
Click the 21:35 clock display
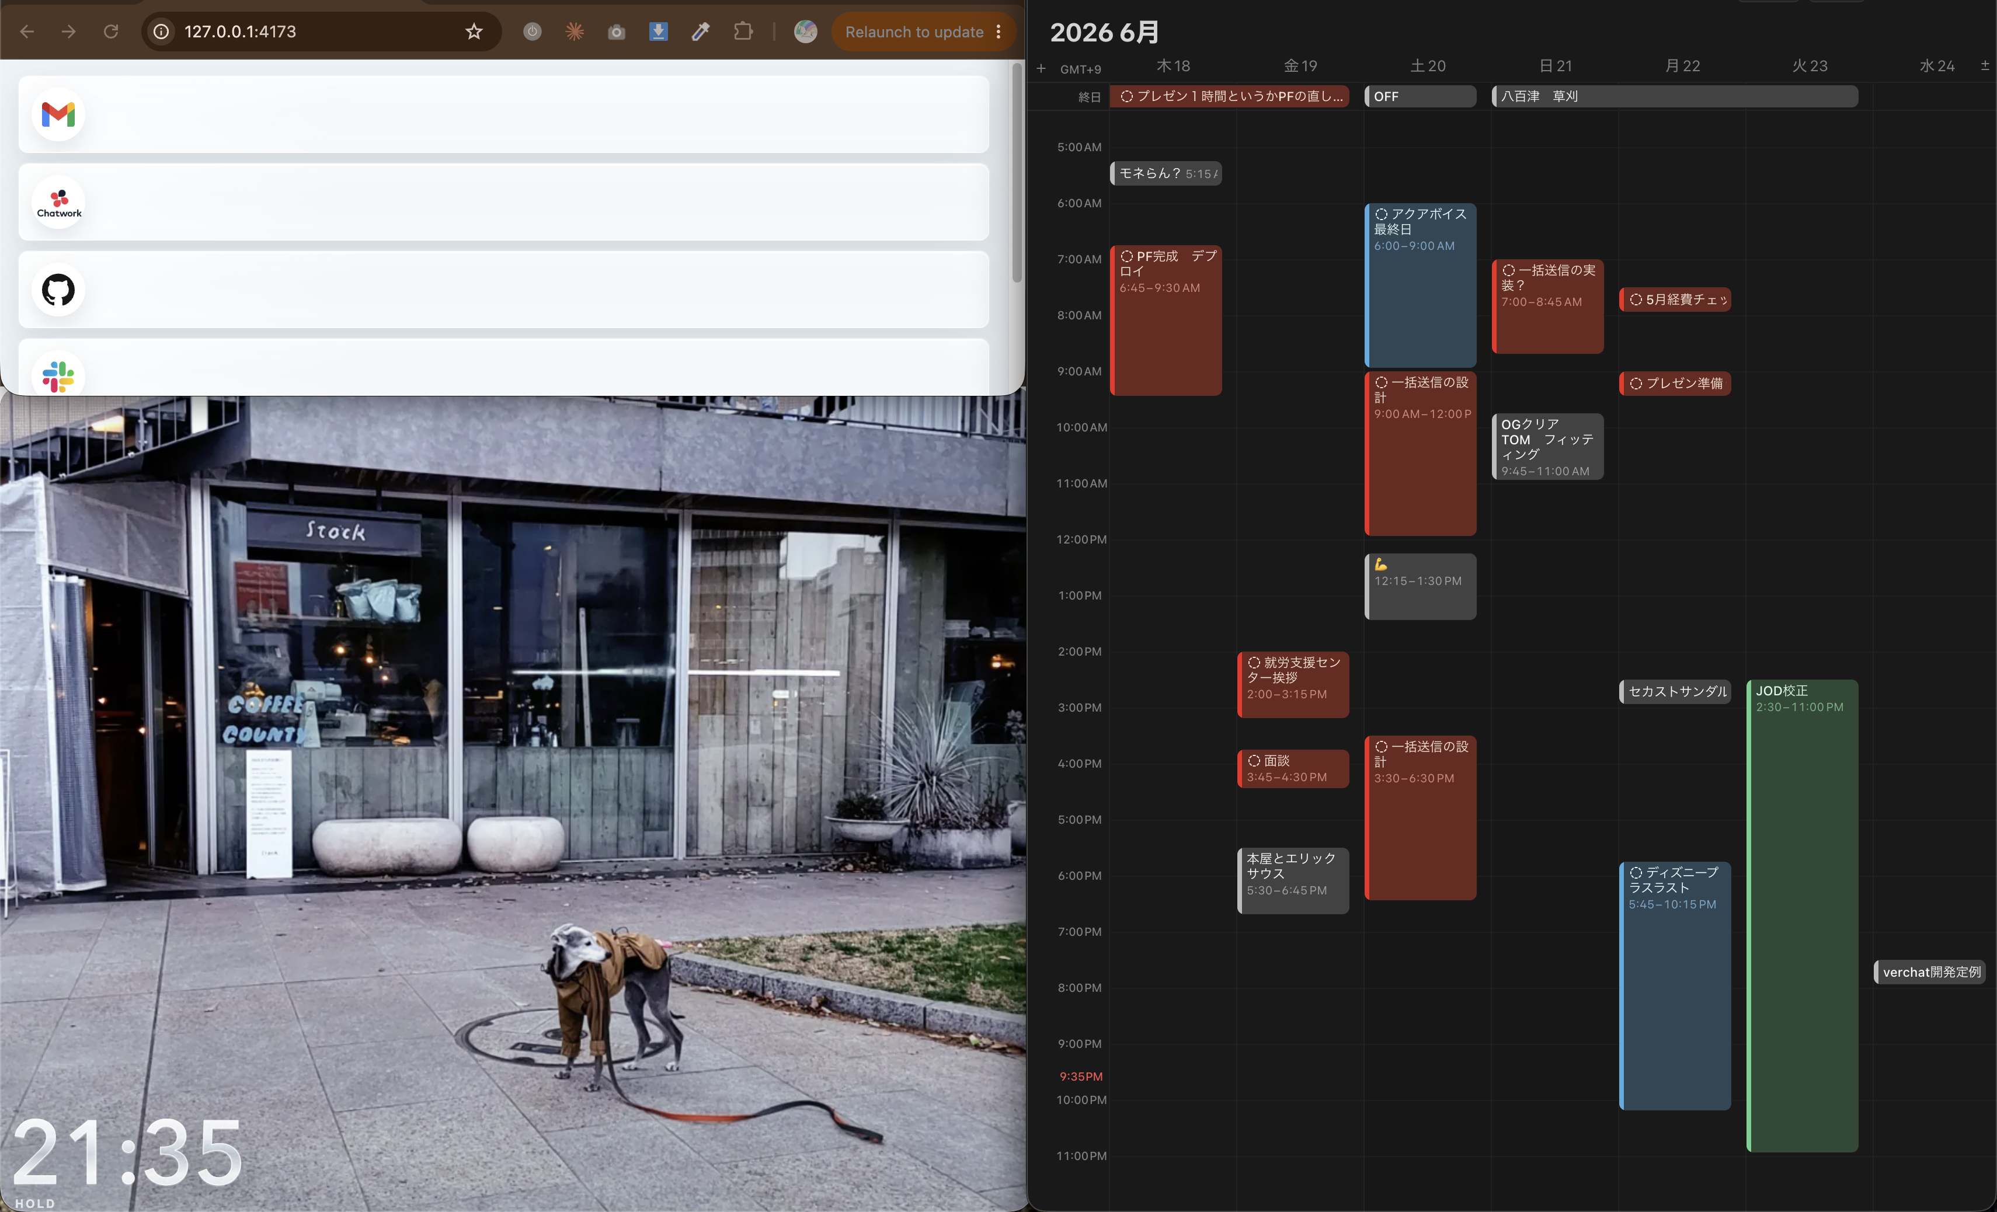click(127, 1152)
